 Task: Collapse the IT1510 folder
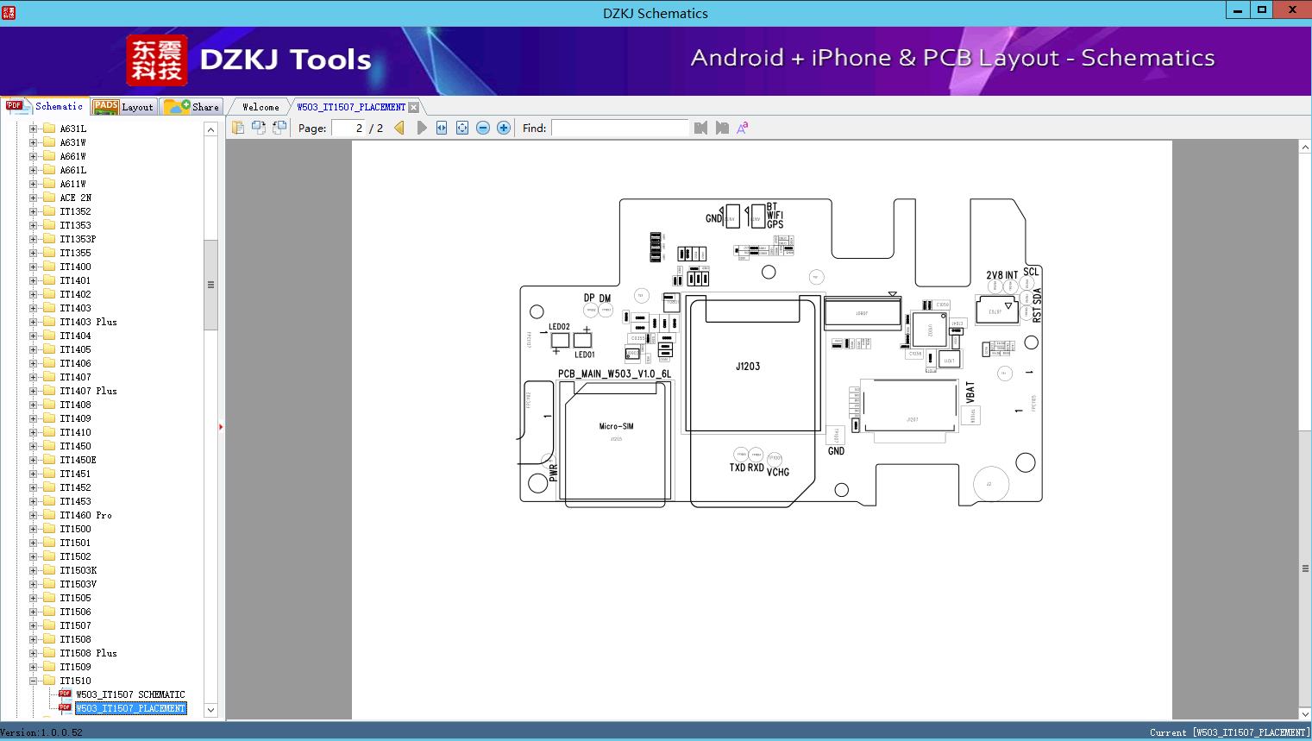(34, 681)
